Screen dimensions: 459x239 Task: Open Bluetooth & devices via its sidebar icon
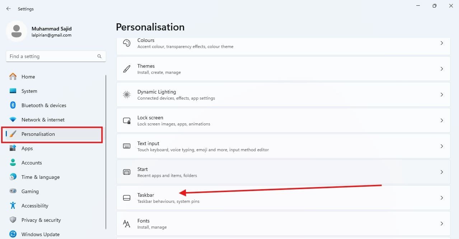(x=14, y=105)
